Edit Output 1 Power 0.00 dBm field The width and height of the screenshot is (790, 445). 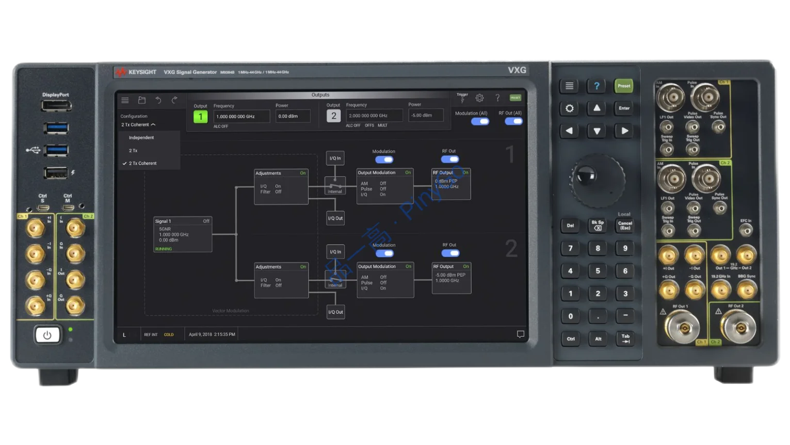(293, 116)
